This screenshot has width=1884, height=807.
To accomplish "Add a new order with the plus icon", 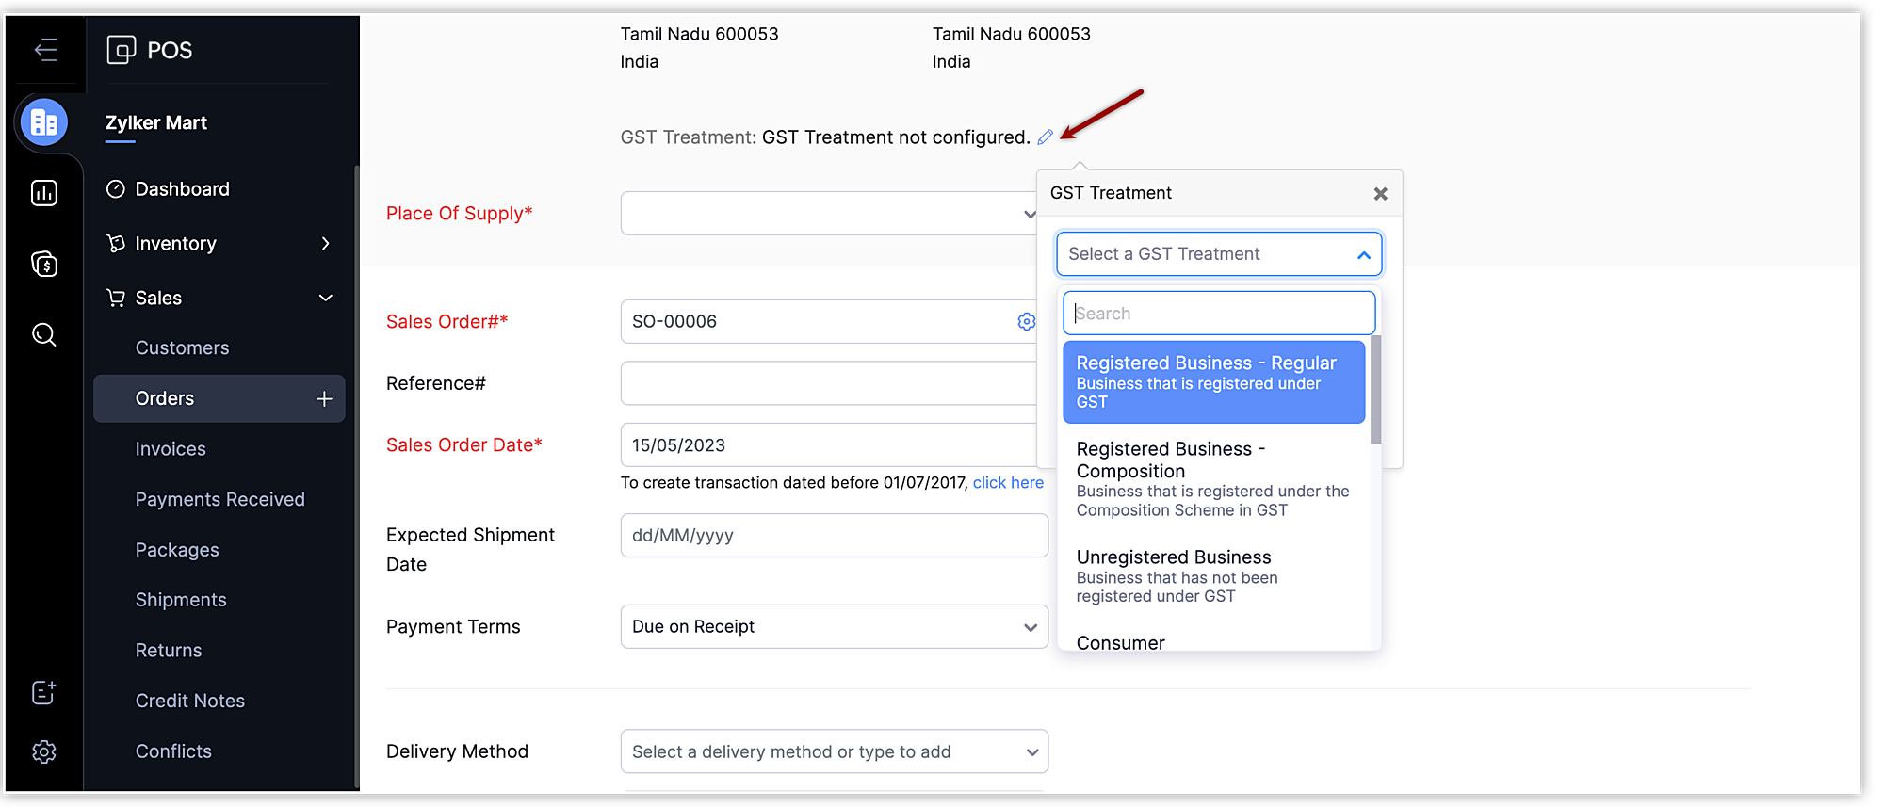I will point(324,399).
